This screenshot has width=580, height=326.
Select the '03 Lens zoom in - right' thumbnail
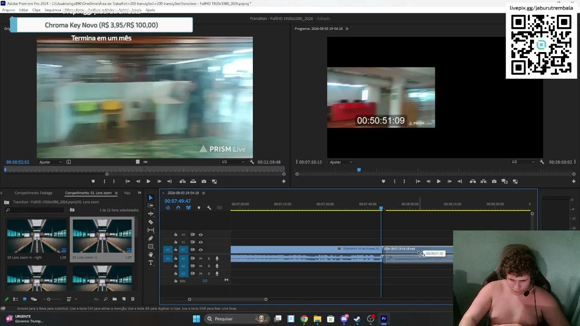point(37,236)
